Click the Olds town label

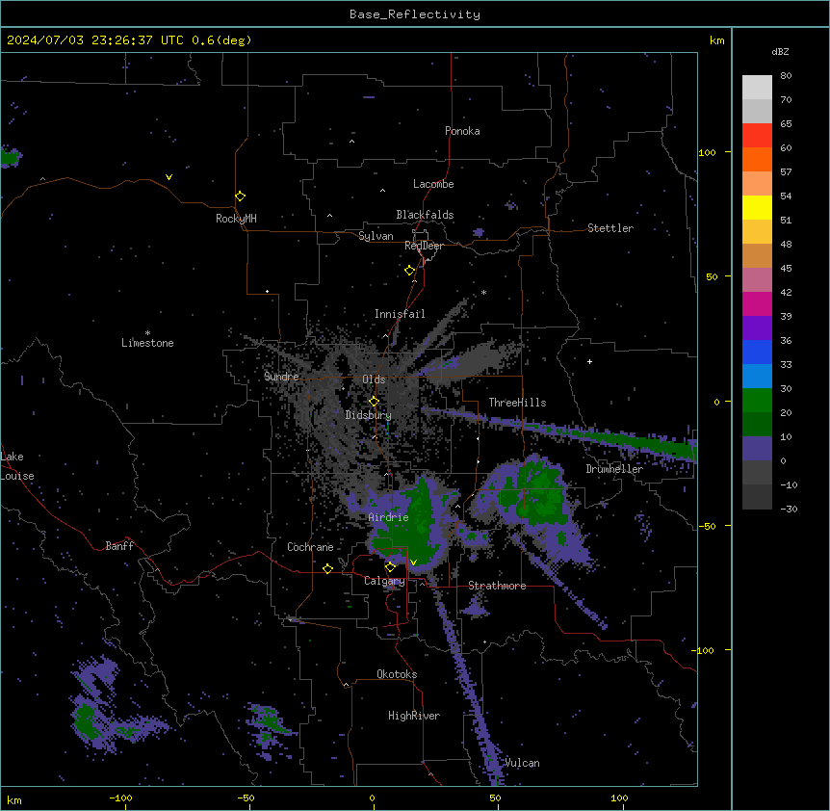374,379
